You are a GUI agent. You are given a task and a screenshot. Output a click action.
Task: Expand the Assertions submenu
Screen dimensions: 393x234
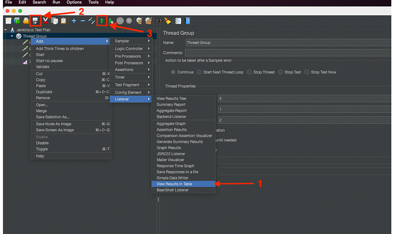point(130,69)
